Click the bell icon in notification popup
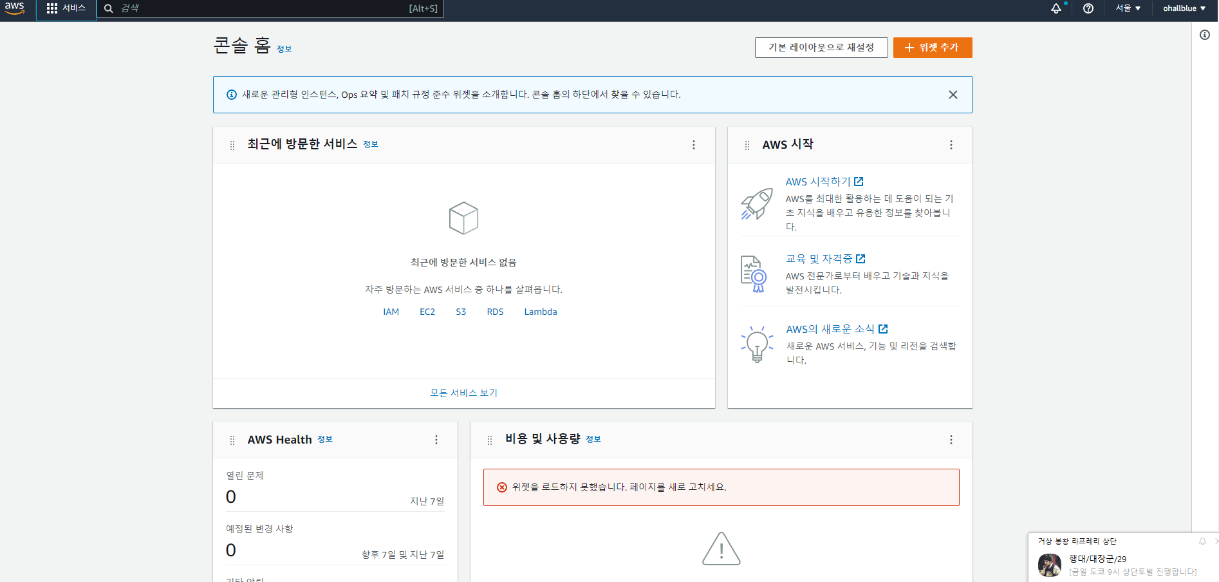 tap(1202, 541)
